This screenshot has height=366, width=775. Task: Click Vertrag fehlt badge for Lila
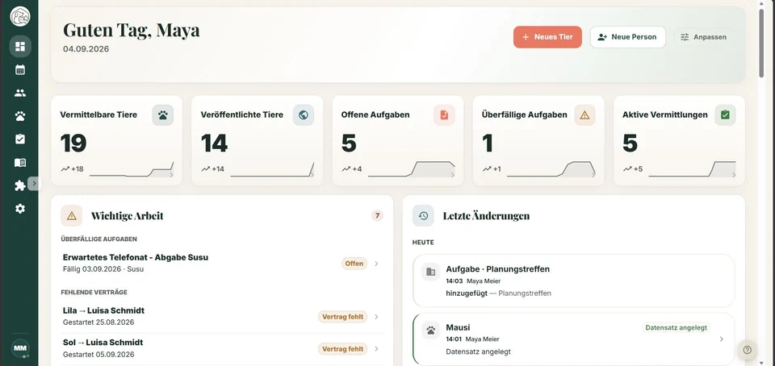click(342, 317)
